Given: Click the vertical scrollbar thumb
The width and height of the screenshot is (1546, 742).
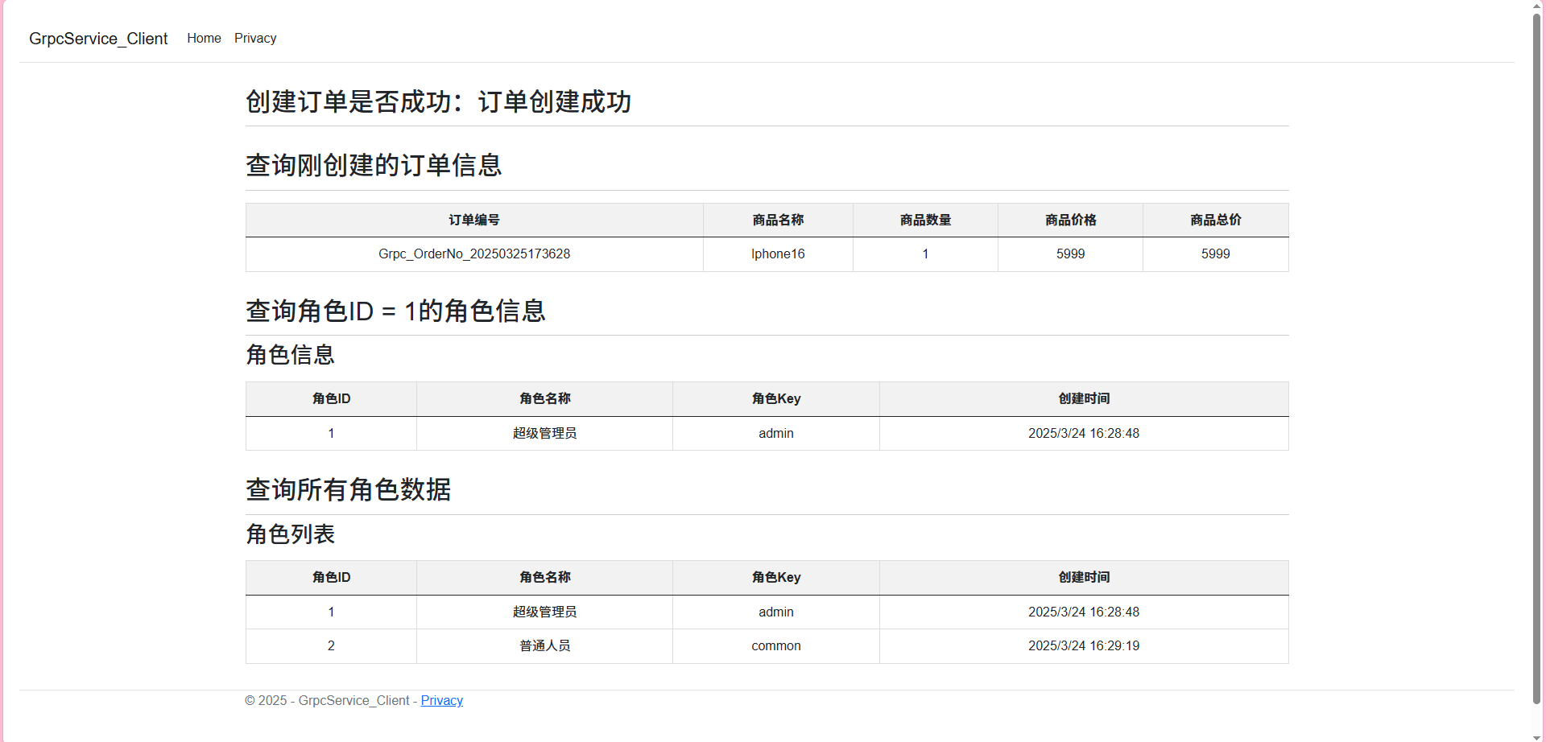Looking at the screenshot, I should pyautogui.click(x=1537, y=354).
